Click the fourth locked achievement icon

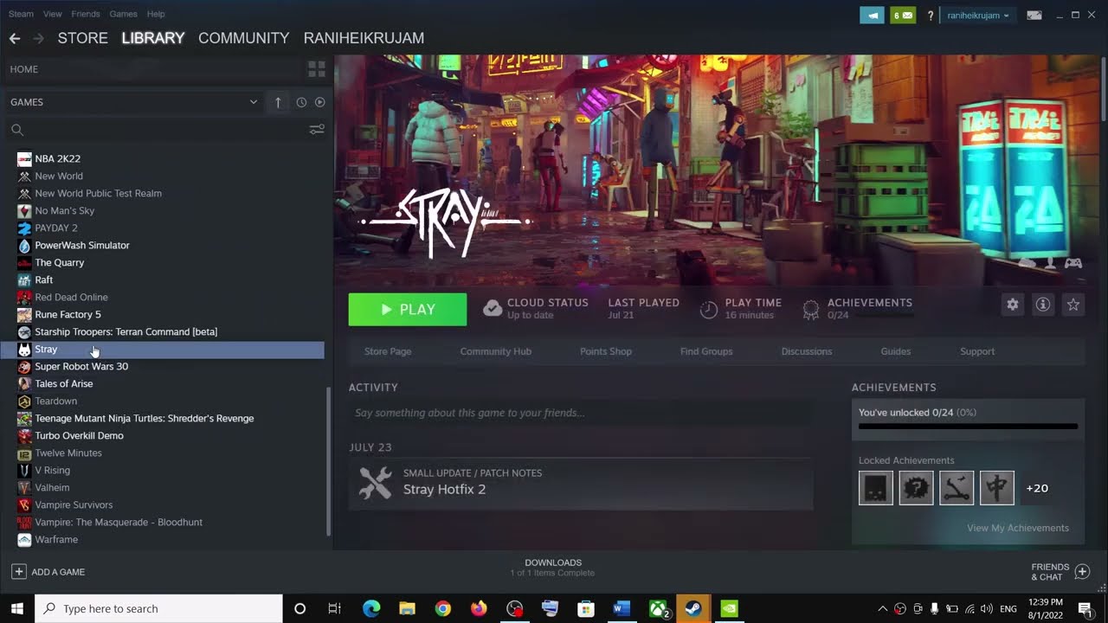click(997, 488)
